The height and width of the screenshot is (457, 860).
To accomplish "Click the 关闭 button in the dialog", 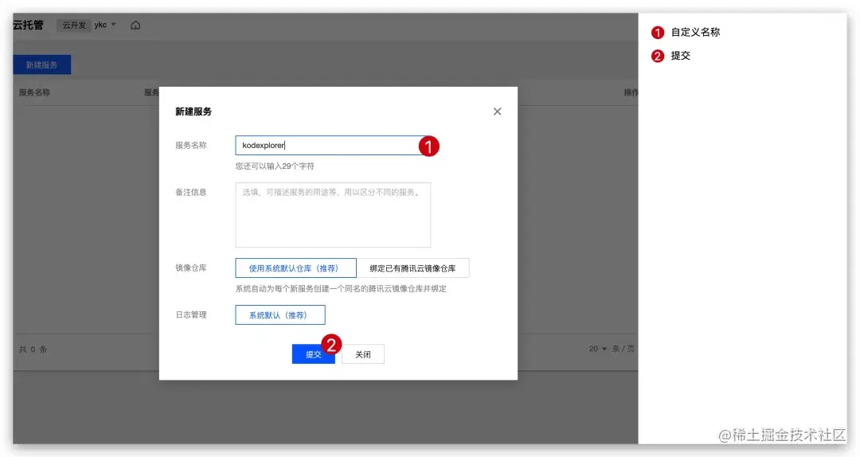I will point(363,354).
